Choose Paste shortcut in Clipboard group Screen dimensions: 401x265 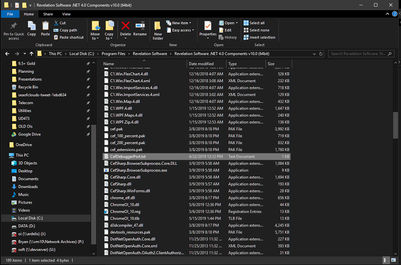point(69,37)
